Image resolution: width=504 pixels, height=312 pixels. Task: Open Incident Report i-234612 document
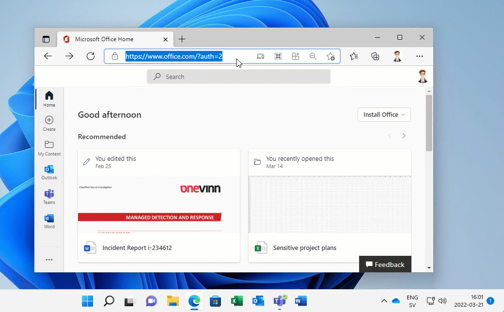[x=137, y=248]
